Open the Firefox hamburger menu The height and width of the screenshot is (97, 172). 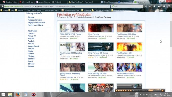169,6
